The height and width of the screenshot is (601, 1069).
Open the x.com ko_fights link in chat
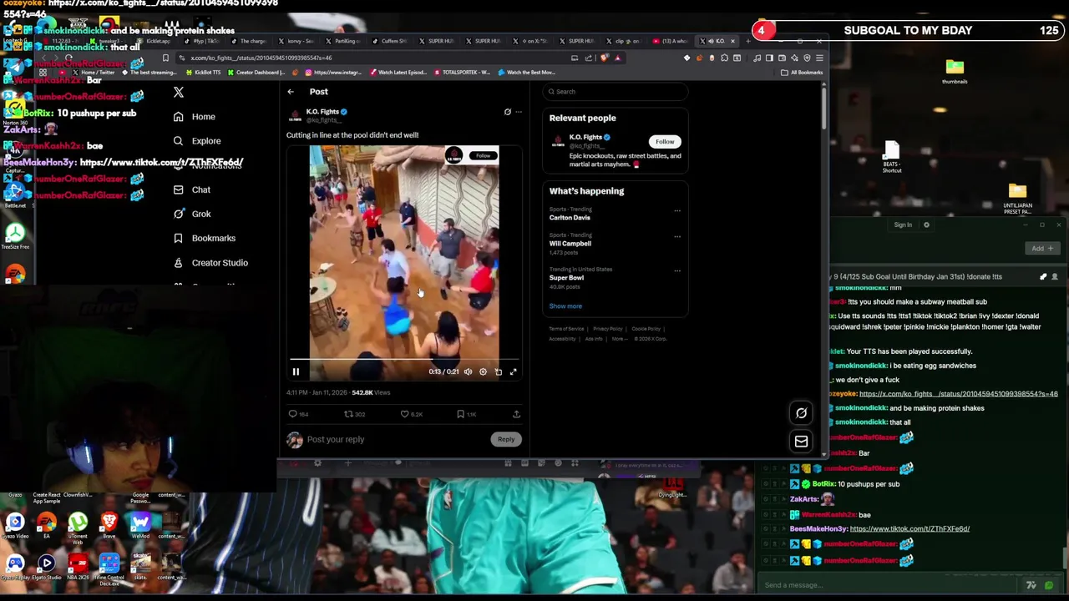tap(959, 394)
